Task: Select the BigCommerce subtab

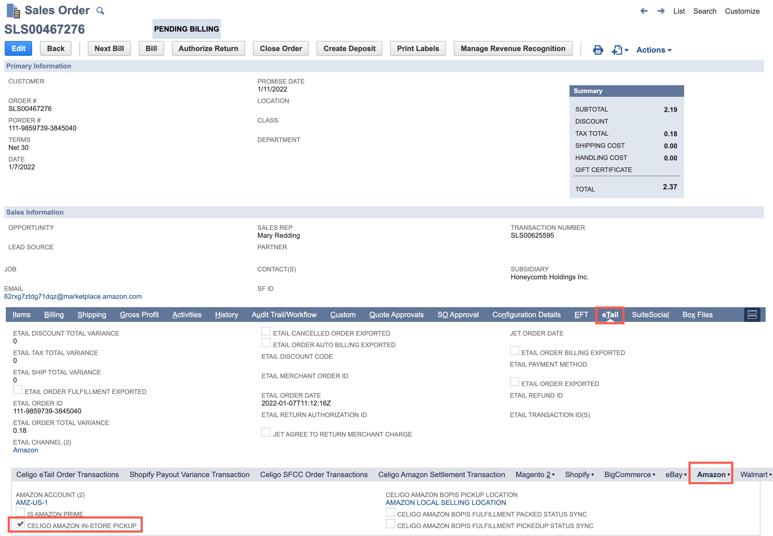Action: click(629, 474)
